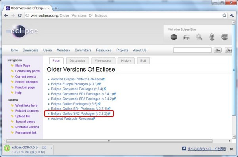The width and height of the screenshot is (238, 157).
Task: Open the magnifying glass Eclipse site icon
Action: coord(199,37)
